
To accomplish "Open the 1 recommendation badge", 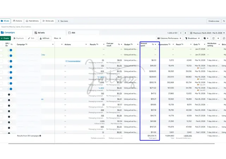I will click(x=73, y=61).
